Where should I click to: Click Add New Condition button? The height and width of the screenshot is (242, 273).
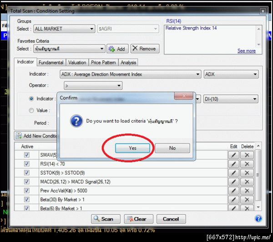coord(36,136)
